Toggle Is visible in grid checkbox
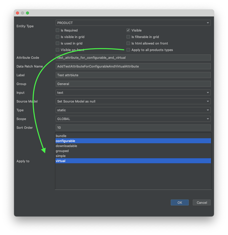Image resolution: width=228 pixels, height=235 pixels. (57, 37)
